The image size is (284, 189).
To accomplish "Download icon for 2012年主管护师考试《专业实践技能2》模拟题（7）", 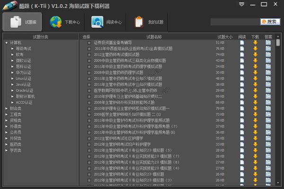I will [256, 156].
